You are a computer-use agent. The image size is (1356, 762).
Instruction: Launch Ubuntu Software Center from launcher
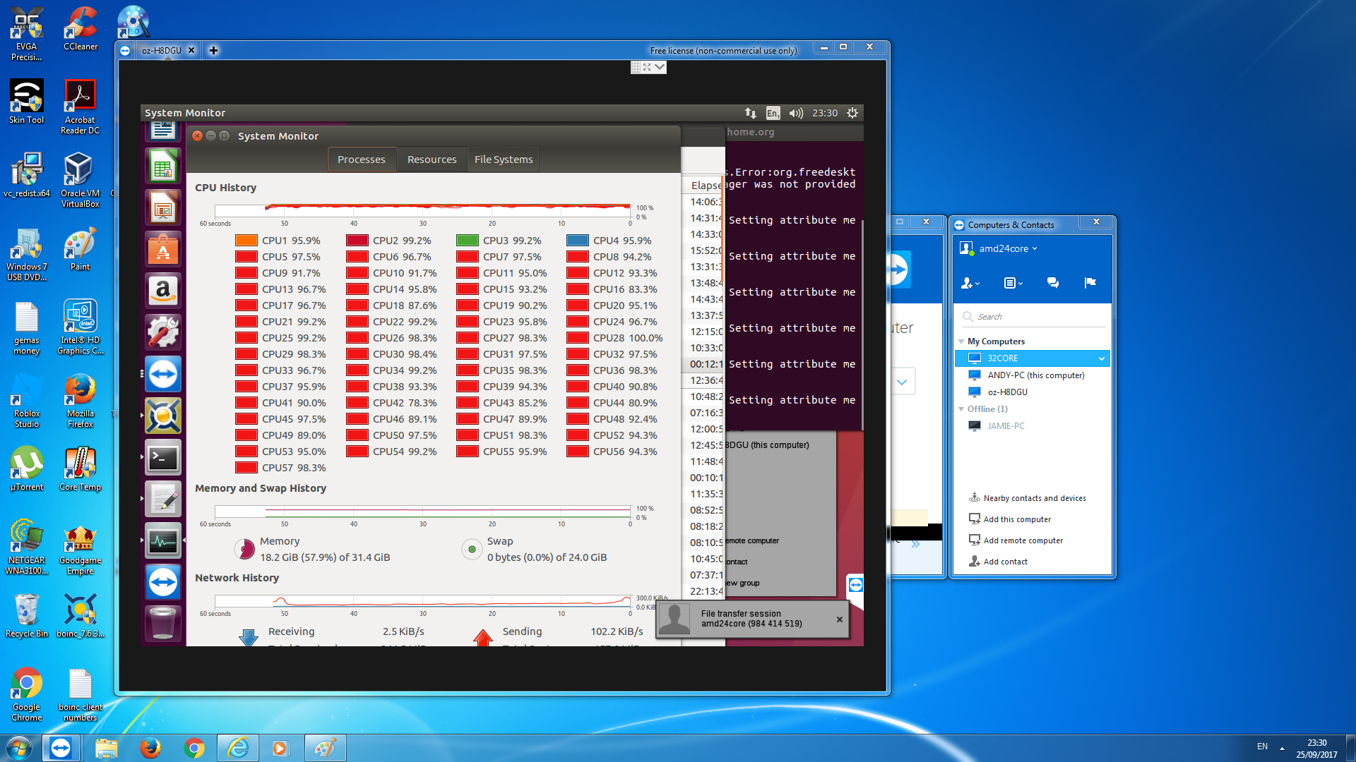[x=163, y=250]
